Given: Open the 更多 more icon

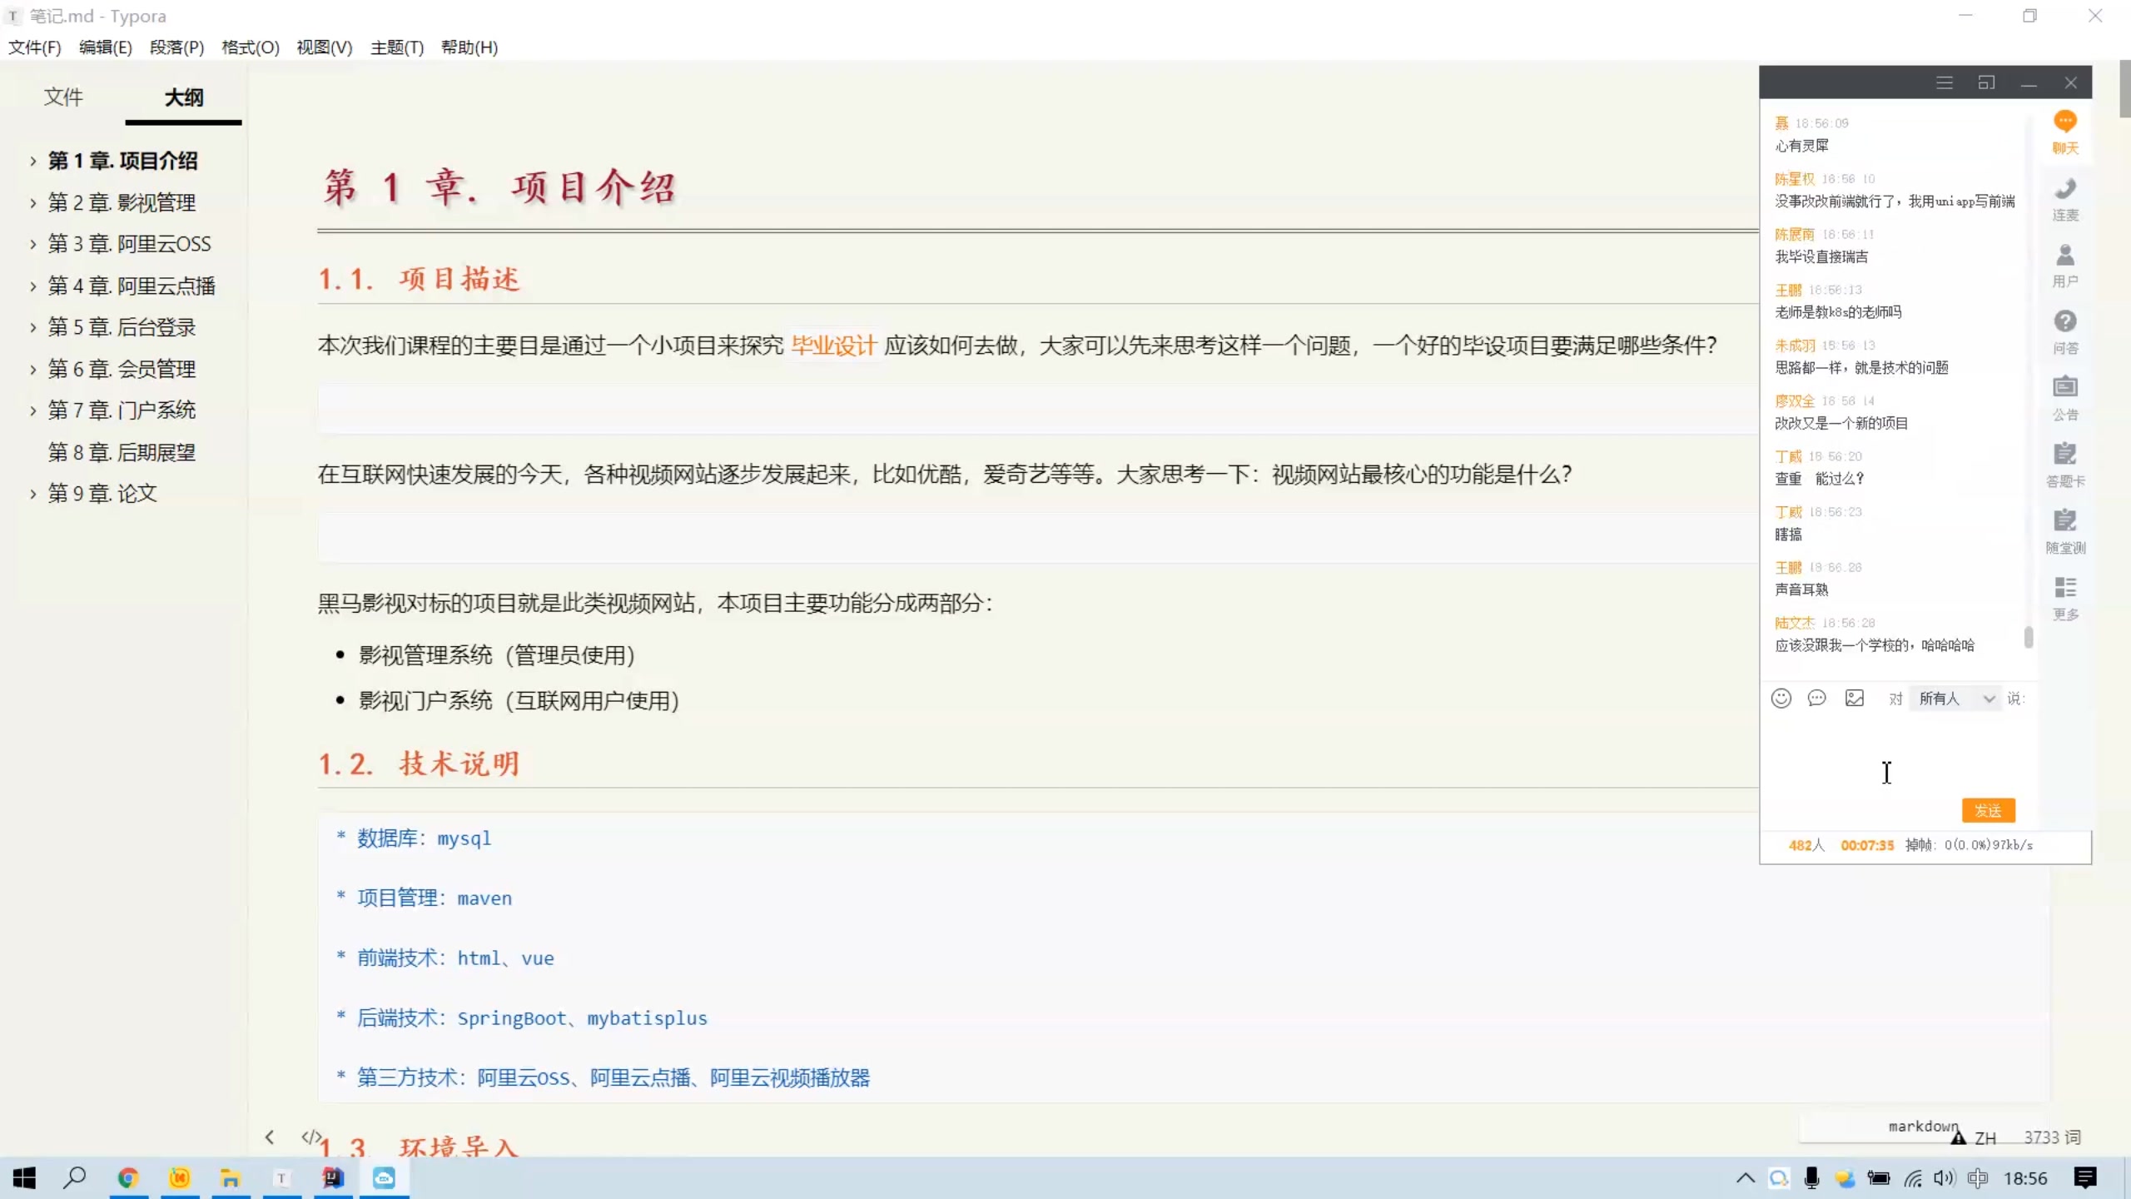Looking at the screenshot, I should point(2065,598).
